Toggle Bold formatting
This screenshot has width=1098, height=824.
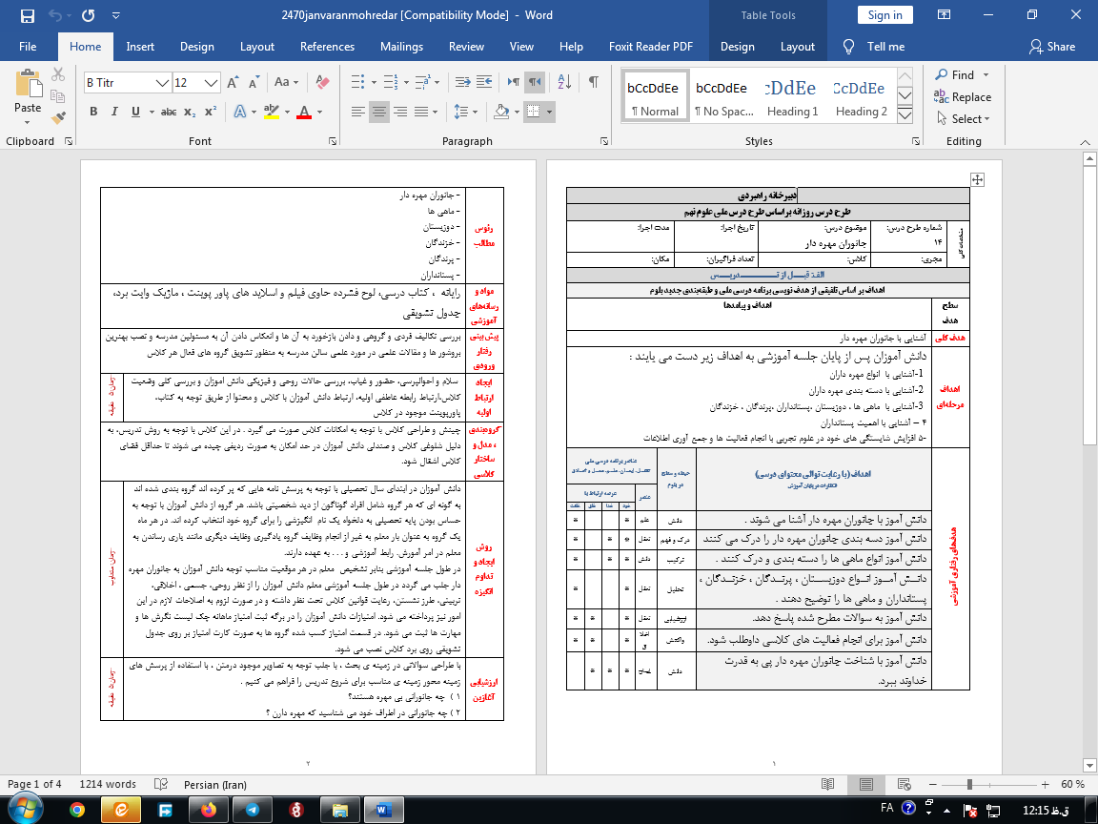point(93,112)
